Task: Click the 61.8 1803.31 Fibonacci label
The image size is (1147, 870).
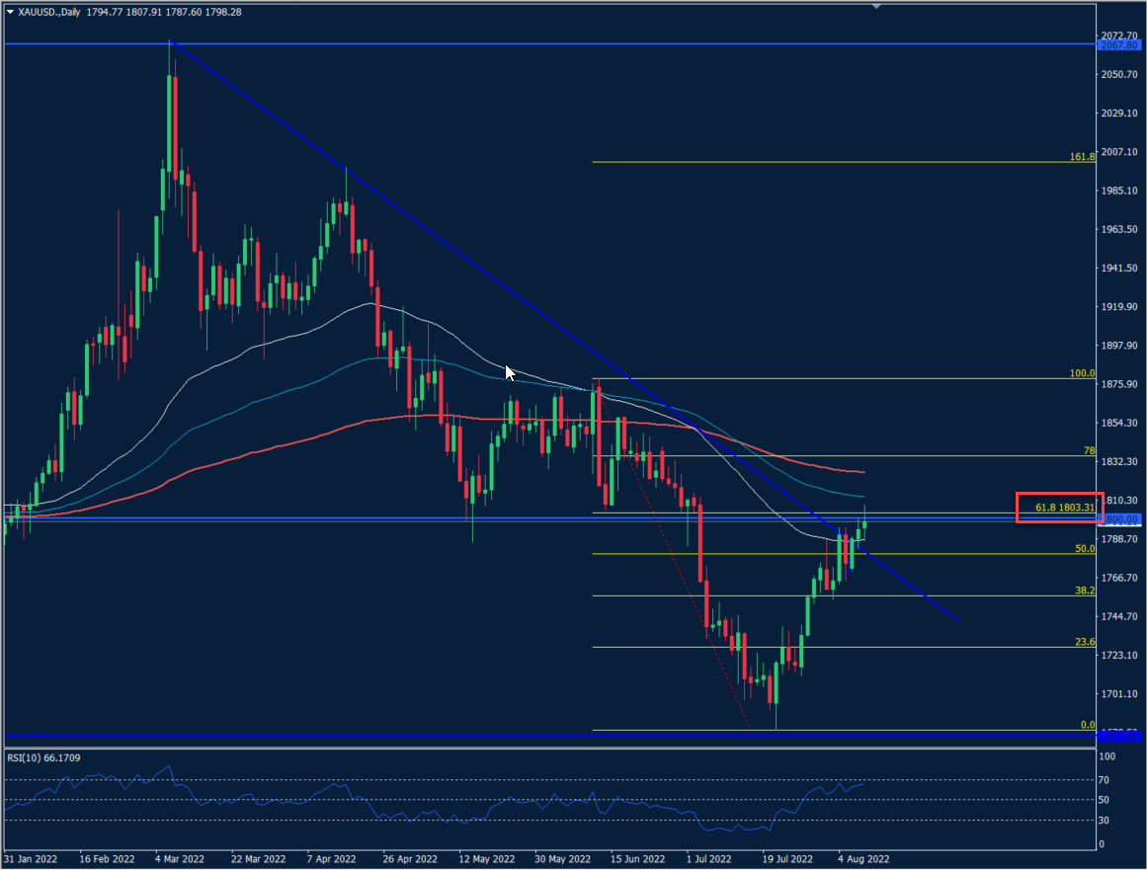Action: [x=1063, y=508]
